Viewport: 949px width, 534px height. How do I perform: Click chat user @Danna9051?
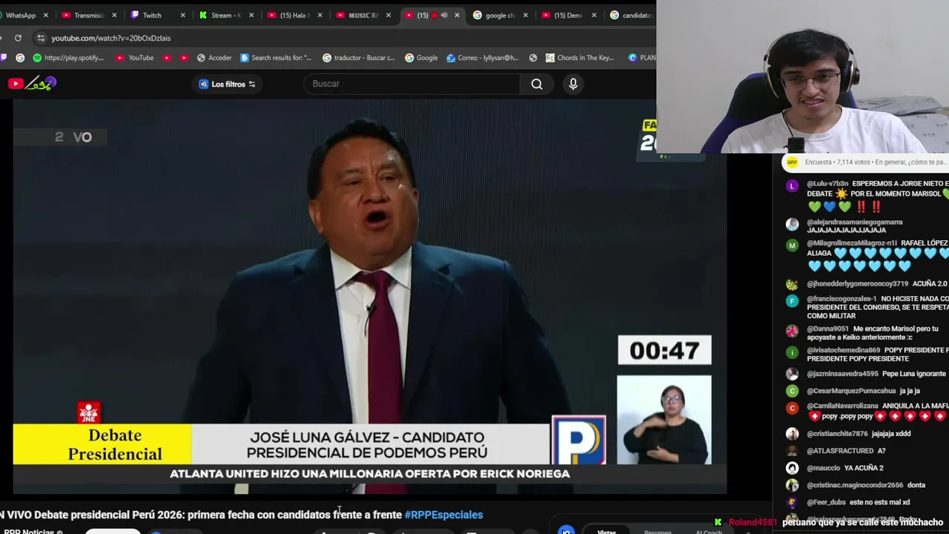(x=827, y=329)
